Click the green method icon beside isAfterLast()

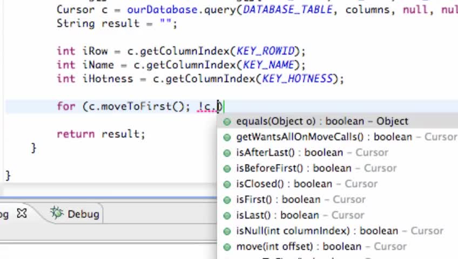[x=227, y=153]
